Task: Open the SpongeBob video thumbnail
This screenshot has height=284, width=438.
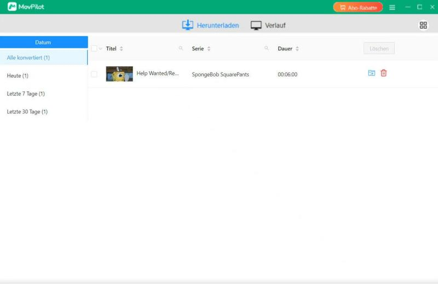Action: (119, 74)
